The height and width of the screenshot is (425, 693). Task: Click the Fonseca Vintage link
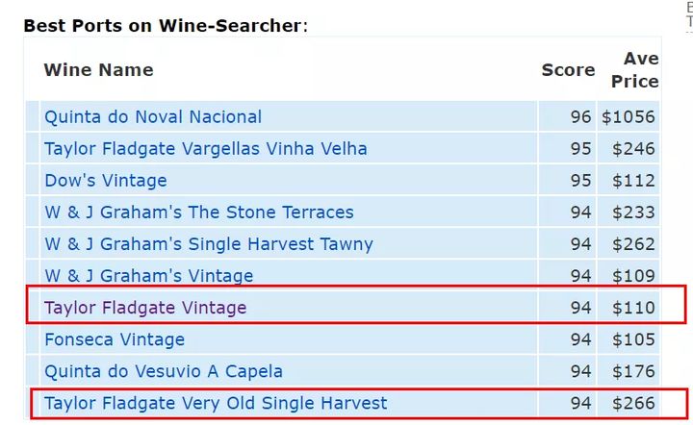point(114,339)
